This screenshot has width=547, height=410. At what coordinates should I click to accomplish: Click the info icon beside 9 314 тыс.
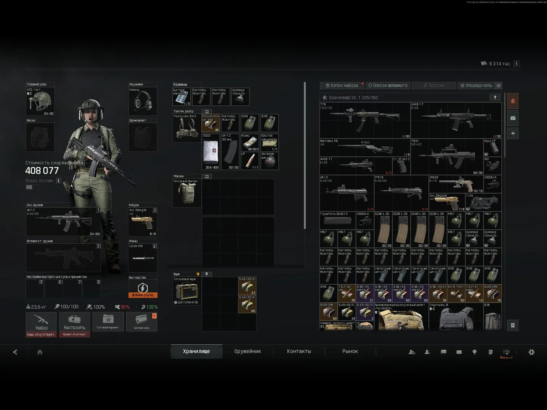click(x=517, y=63)
